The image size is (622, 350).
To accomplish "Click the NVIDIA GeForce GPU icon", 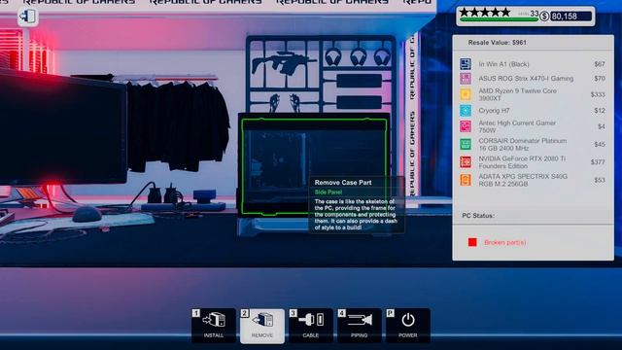I will click(466, 162).
